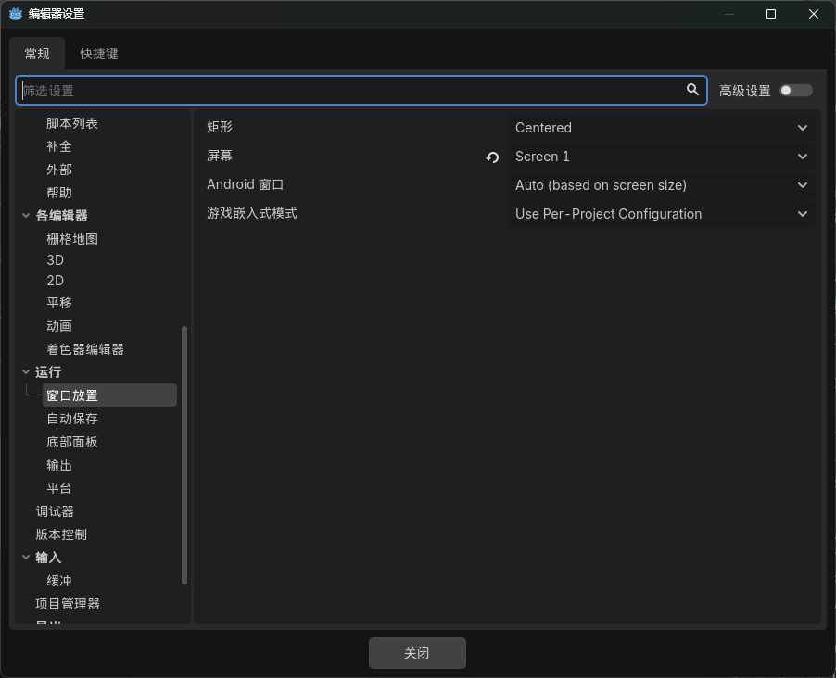Select 平移 in the tree
This screenshot has width=836, height=678.
(x=59, y=303)
